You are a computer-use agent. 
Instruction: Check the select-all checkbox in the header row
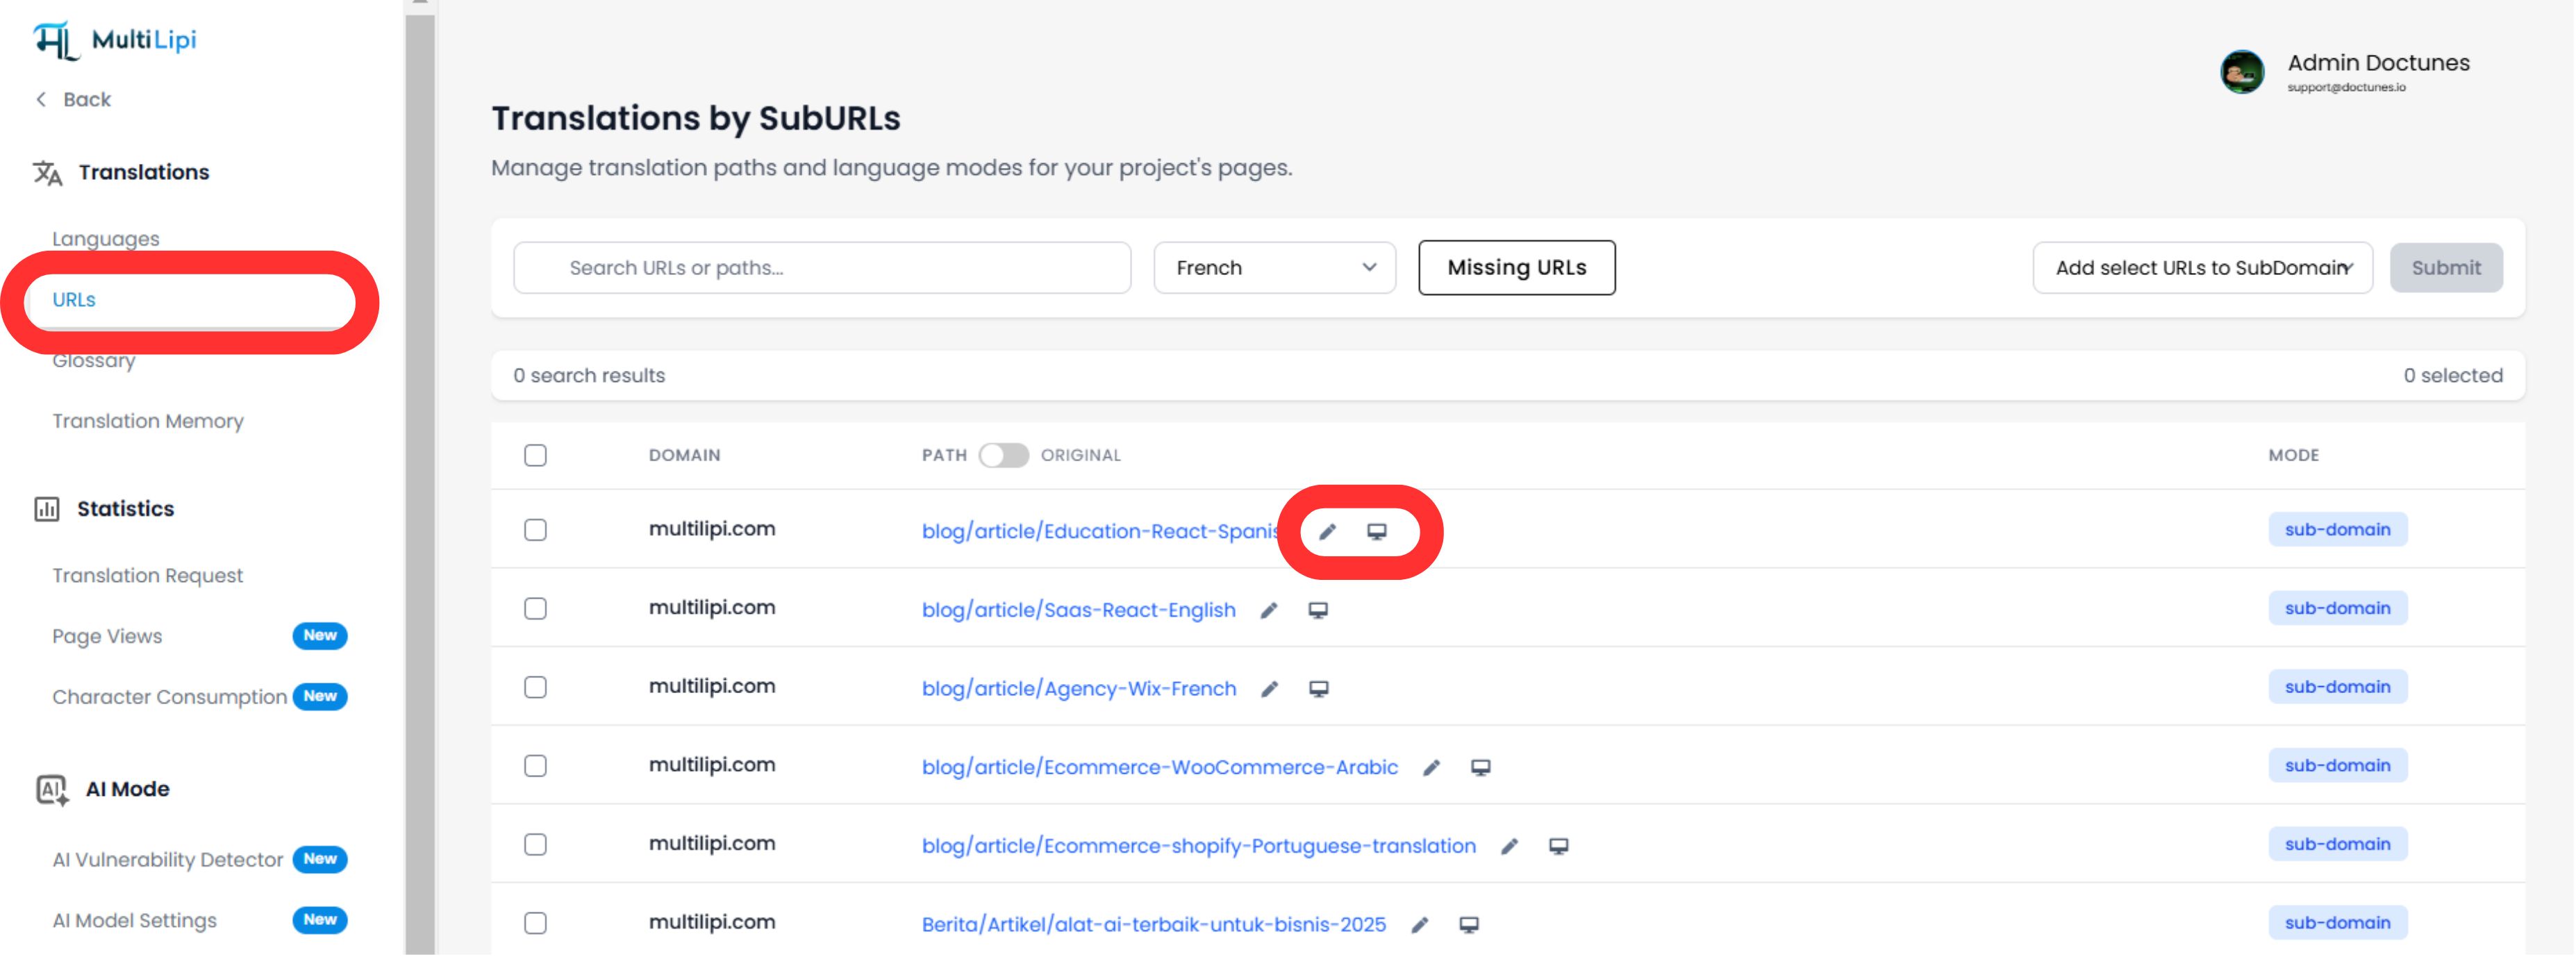(x=535, y=455)
